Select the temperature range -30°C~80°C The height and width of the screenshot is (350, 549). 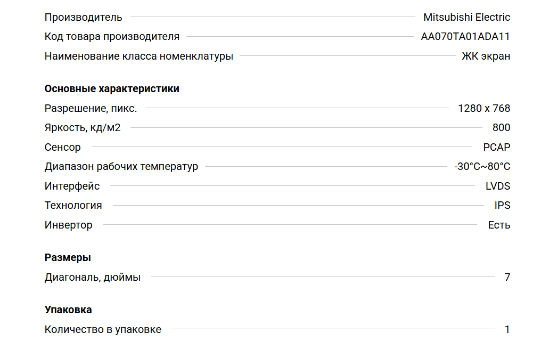(x=482, y=167)
